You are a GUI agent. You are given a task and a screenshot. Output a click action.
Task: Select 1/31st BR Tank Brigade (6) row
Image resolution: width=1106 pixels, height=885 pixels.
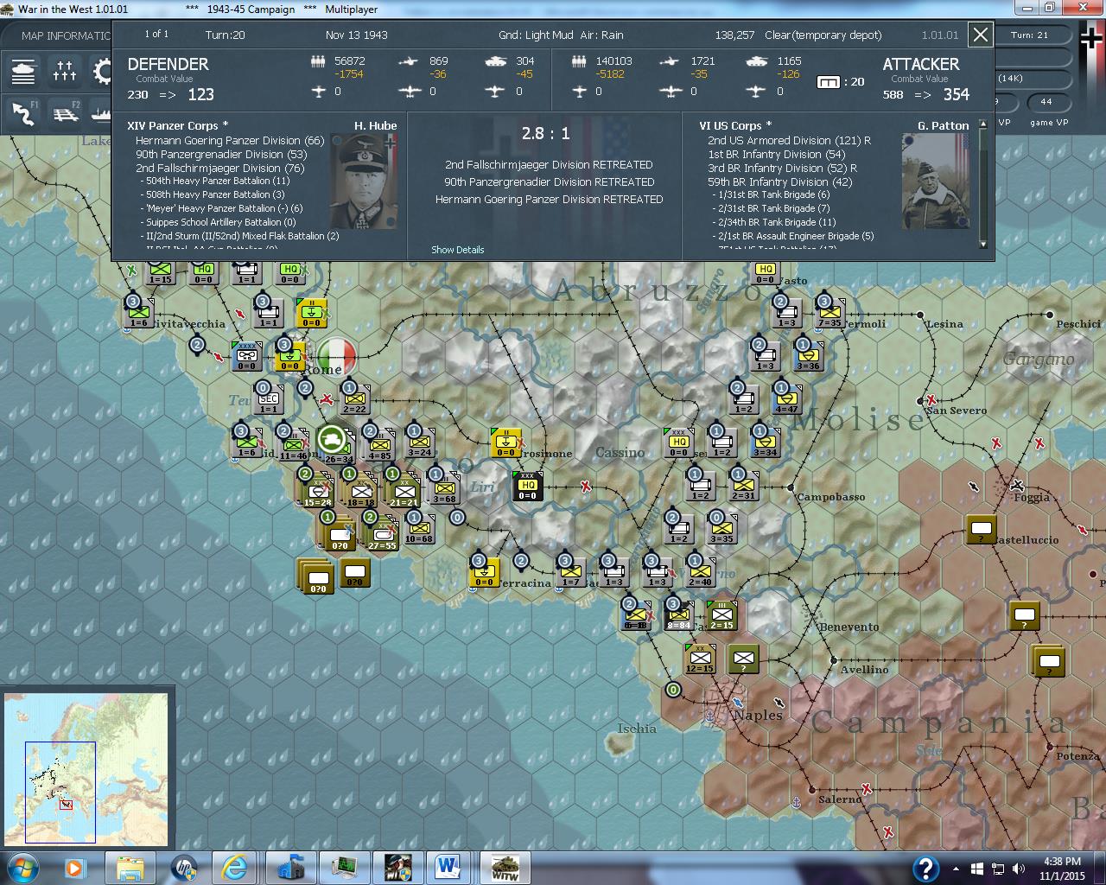pos(771,195)
